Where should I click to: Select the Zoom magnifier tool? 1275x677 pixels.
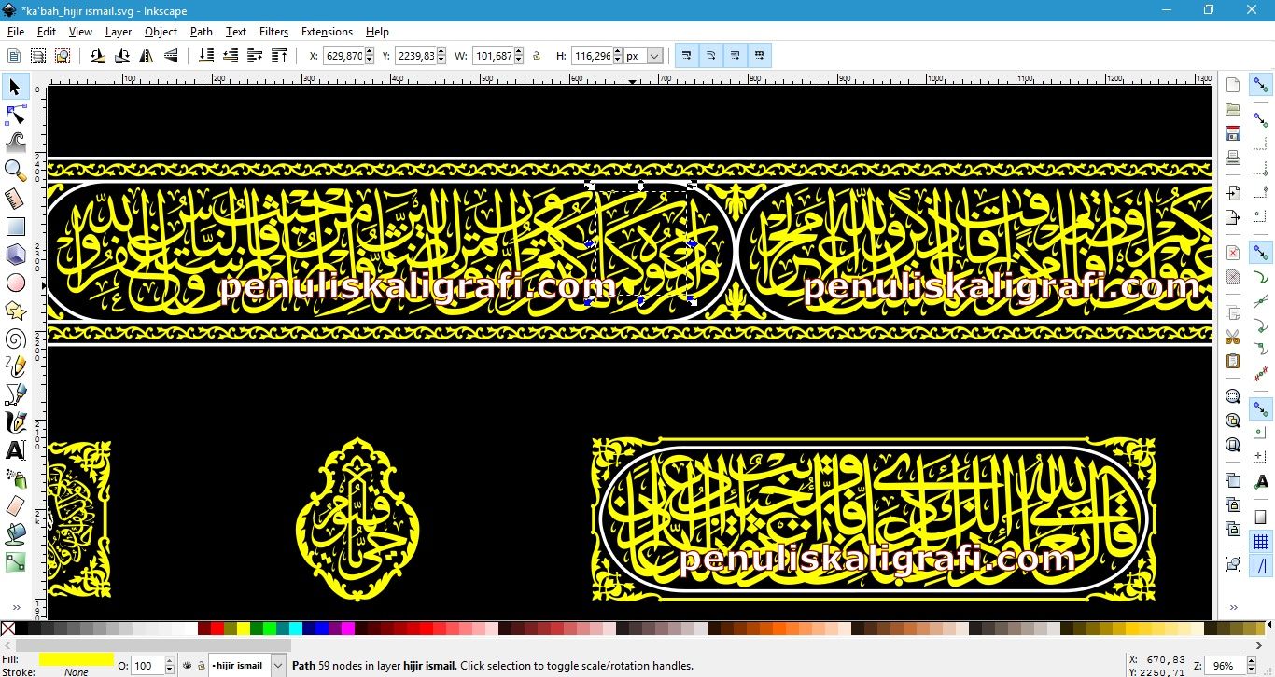point(15,171)
